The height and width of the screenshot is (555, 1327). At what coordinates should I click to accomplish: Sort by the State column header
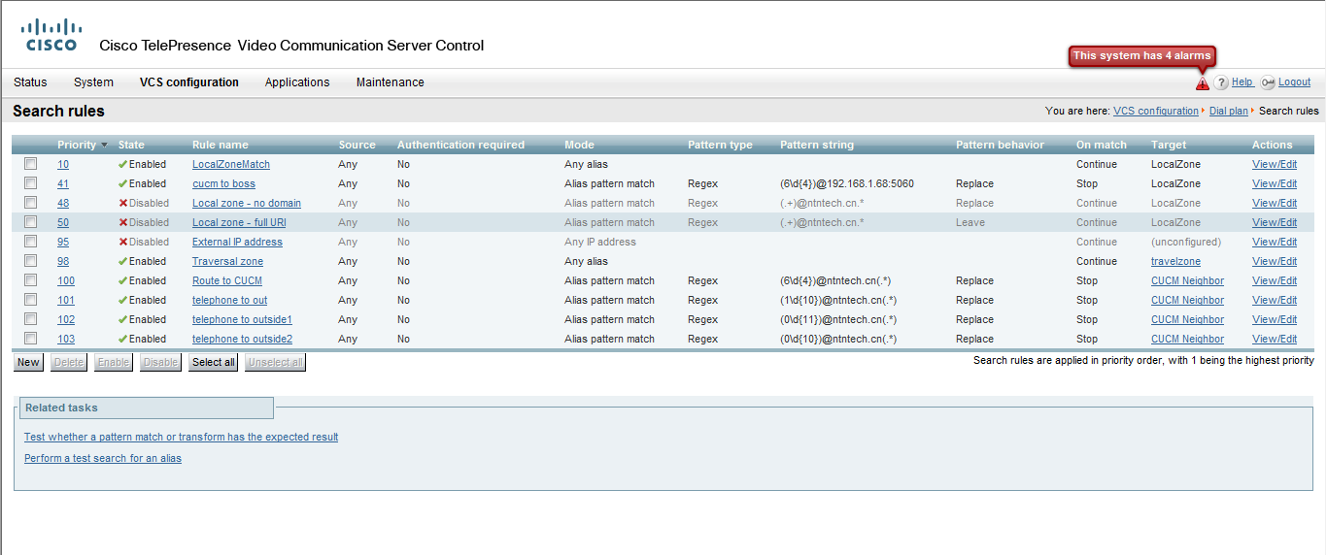tap(131, 145)
